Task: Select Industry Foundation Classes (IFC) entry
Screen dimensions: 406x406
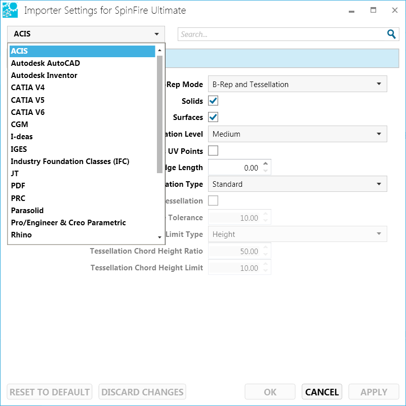Action: (x=70, y=161)
